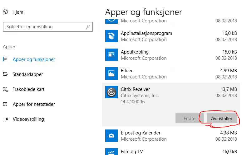Select the Bilder app entry
The image size is (242, 155).
tap(171, 73)
